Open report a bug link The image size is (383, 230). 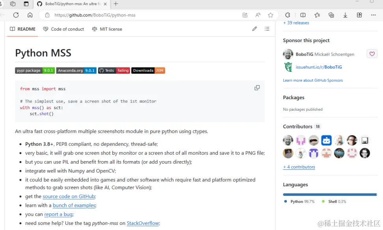point(58,214)
